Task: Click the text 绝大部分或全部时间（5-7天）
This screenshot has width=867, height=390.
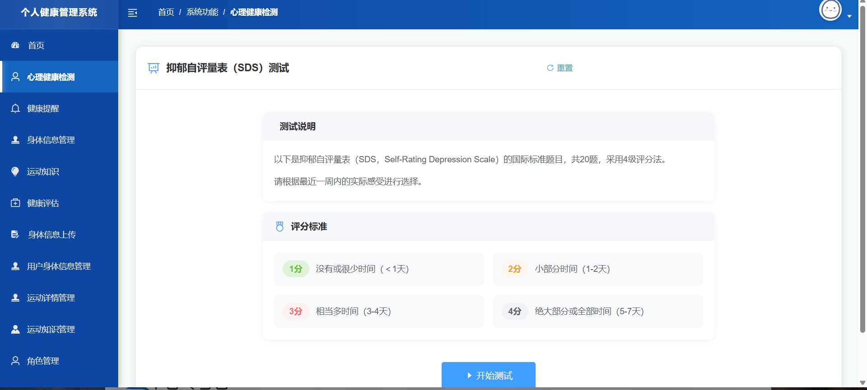Action: [x=589, y=311]
